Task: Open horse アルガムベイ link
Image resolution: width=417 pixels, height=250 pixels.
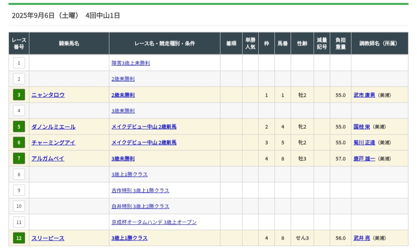Action: point(48,158)
